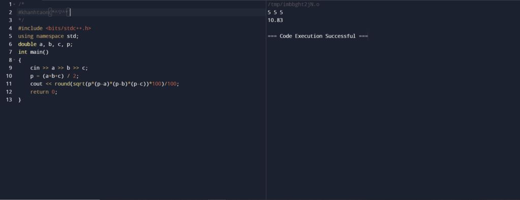Click the 'cin >> a >> b >> c;' line
This screenshot has width=520, height=200.
click(x=59, y=68)
